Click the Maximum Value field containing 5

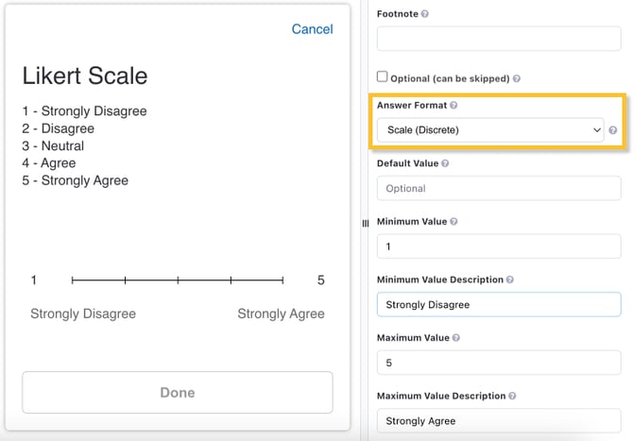(498, 363)
